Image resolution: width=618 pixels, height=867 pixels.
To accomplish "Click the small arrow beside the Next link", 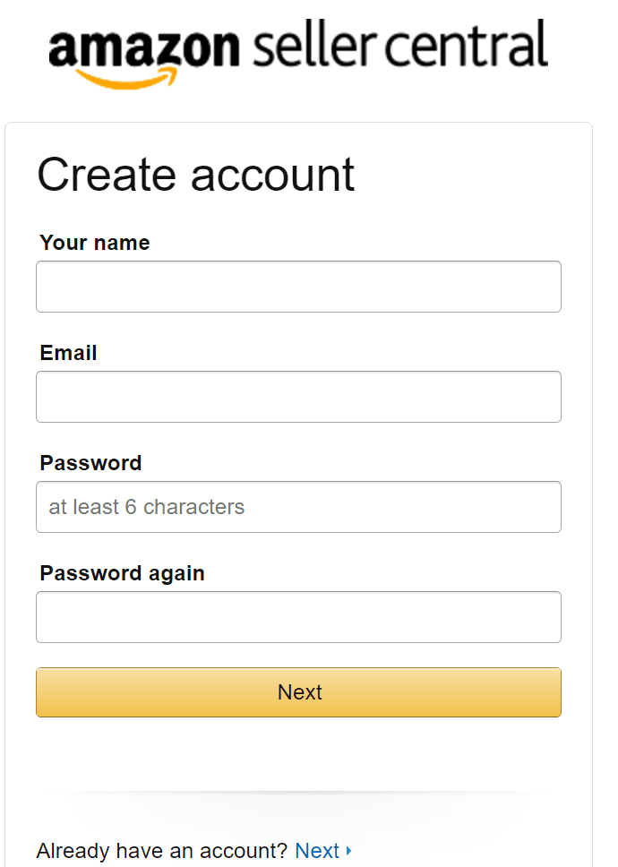I will [x=348, y=851].
